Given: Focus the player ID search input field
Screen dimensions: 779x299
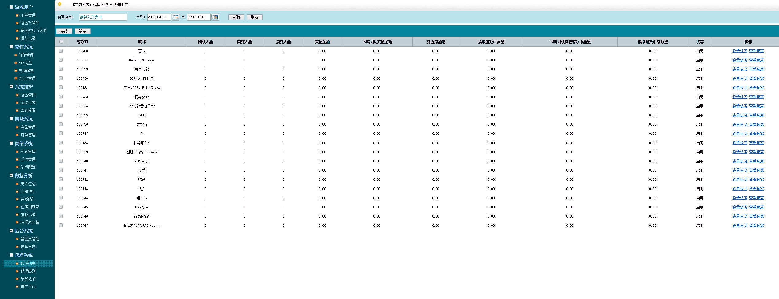Looking at the screenshot, I should pos(103,17).
